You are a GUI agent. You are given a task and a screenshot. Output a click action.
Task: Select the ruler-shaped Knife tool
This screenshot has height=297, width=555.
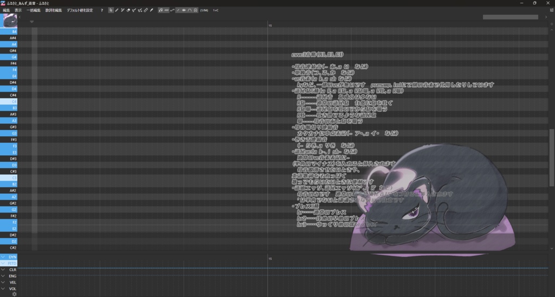point(145,10)
